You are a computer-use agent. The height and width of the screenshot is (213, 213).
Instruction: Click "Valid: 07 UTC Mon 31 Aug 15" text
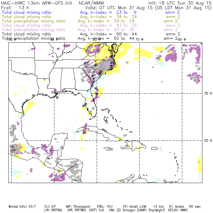[x=119, y=7]
